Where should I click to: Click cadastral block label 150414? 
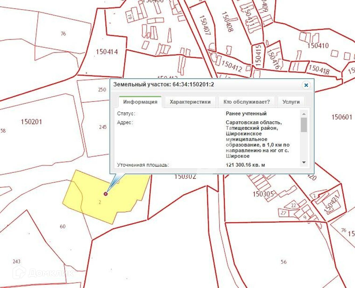pyautogui.click(x=107, y=52)
